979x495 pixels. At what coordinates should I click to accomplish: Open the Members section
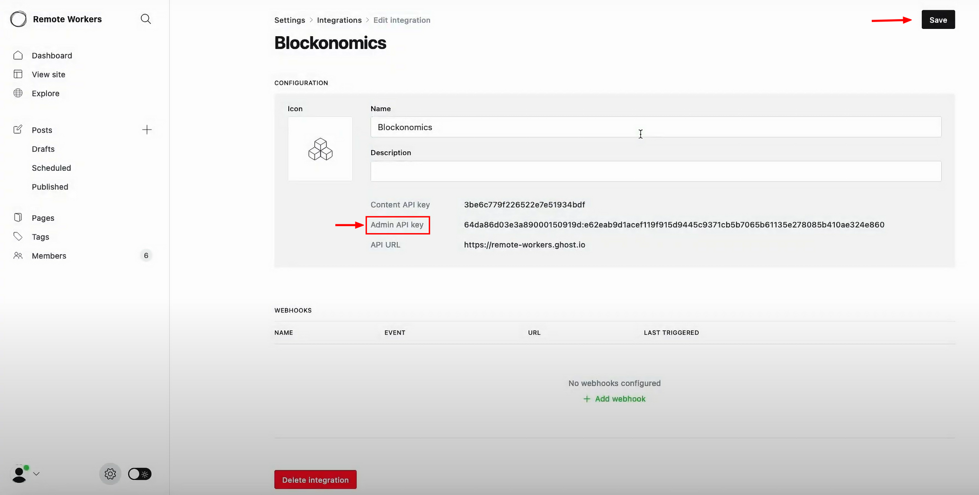coord(49,256)
